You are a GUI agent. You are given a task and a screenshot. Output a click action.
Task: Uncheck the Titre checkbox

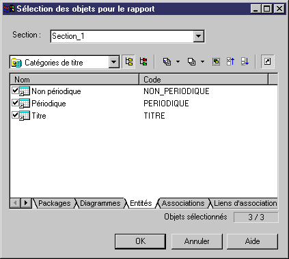click(x=15, y=115)
